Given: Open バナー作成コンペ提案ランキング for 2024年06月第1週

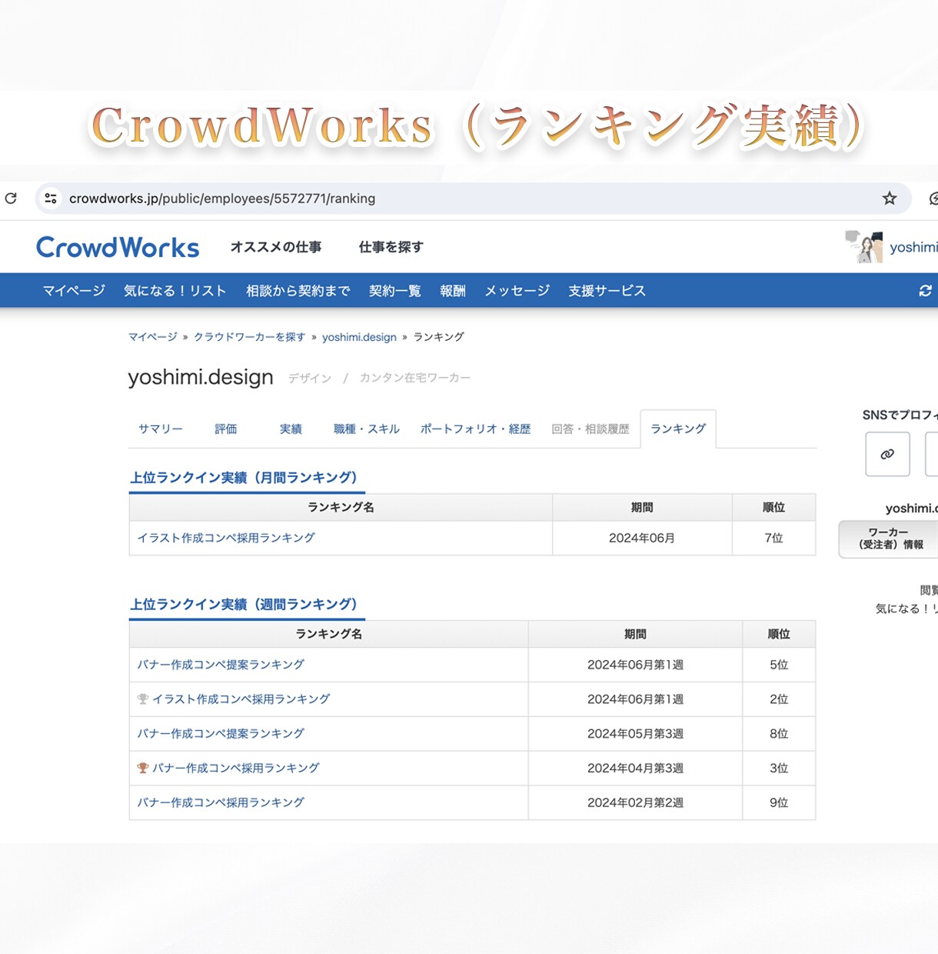Looking at the screenshot, I should tap(221, 665).
